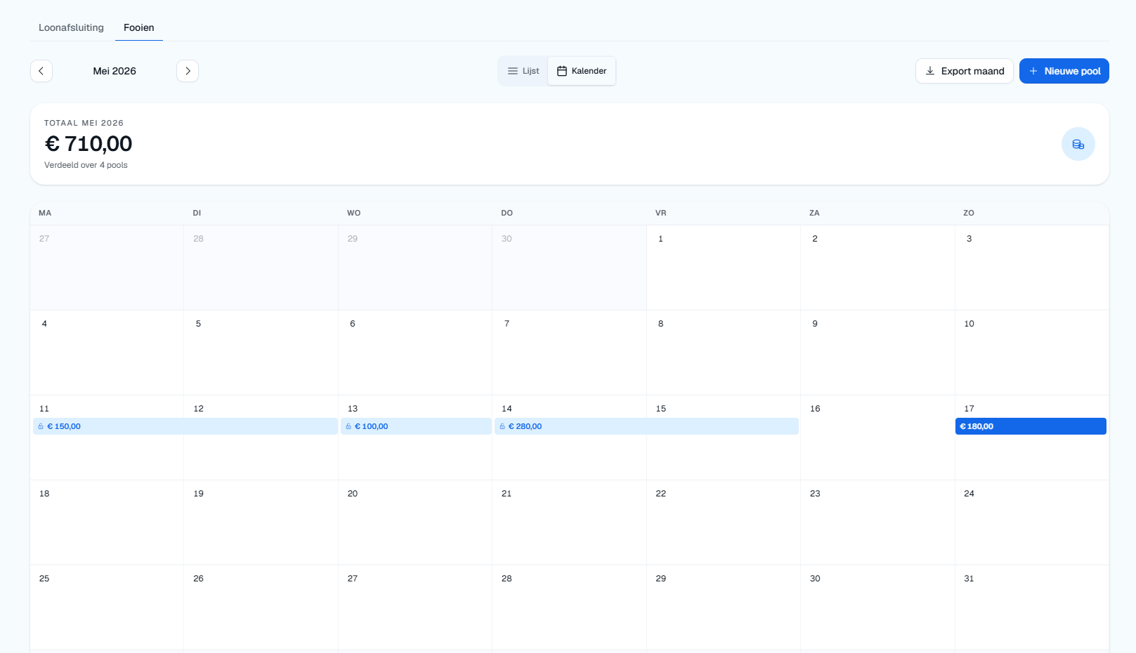The height and width of the screenshot is (653, 1136).
Task: Select calendar day 16
Action: (x=878, y=437)
